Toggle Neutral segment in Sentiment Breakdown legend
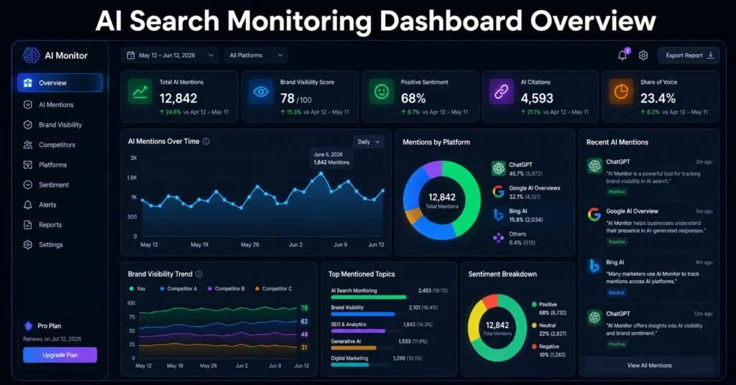736x385 pixels. (548, 330)
